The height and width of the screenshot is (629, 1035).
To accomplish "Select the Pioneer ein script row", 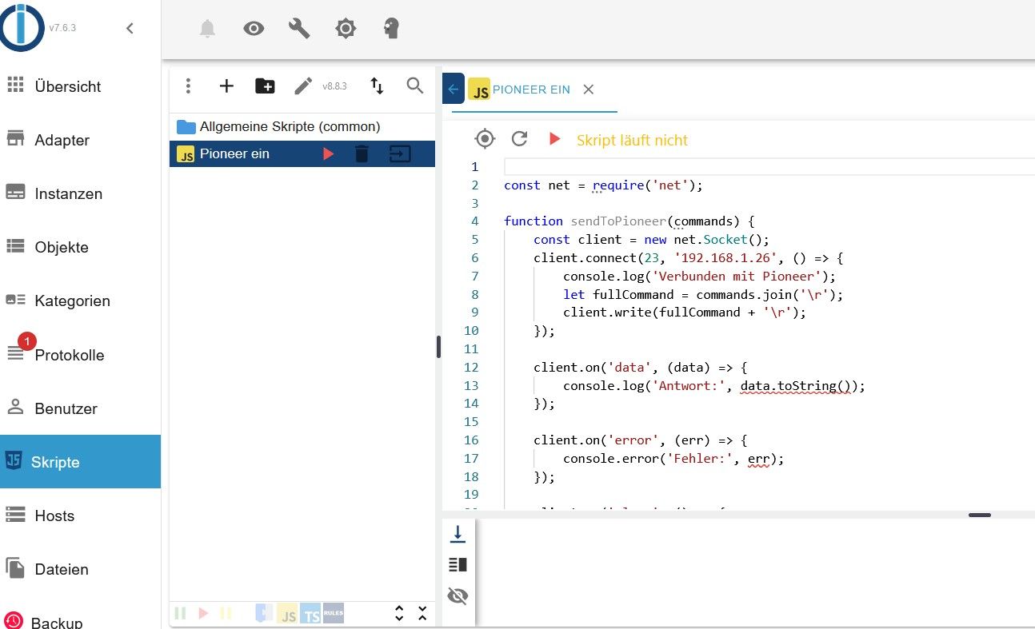I will click(x=302, y=153).
